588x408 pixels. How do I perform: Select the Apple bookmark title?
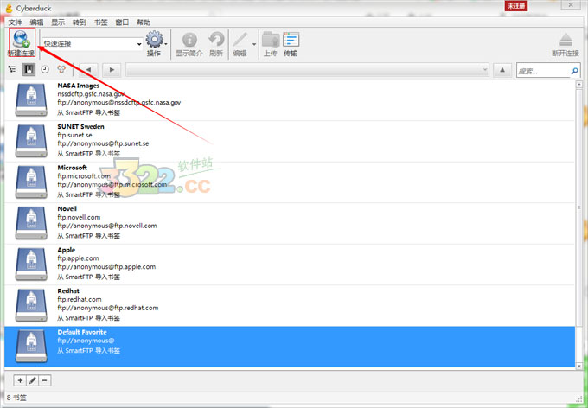(x=67, y=250)
